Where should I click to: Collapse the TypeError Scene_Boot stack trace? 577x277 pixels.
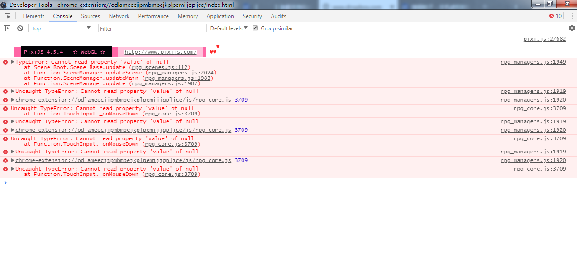[13, 62]
